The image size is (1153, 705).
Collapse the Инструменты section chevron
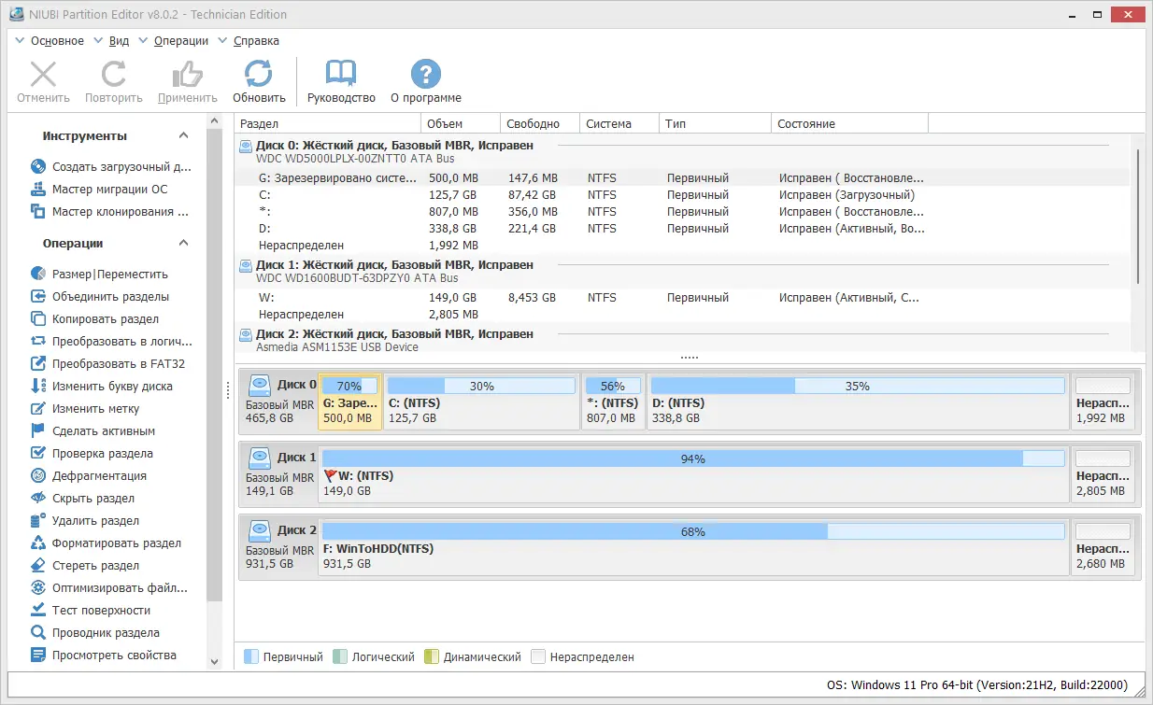pos(184,136)
